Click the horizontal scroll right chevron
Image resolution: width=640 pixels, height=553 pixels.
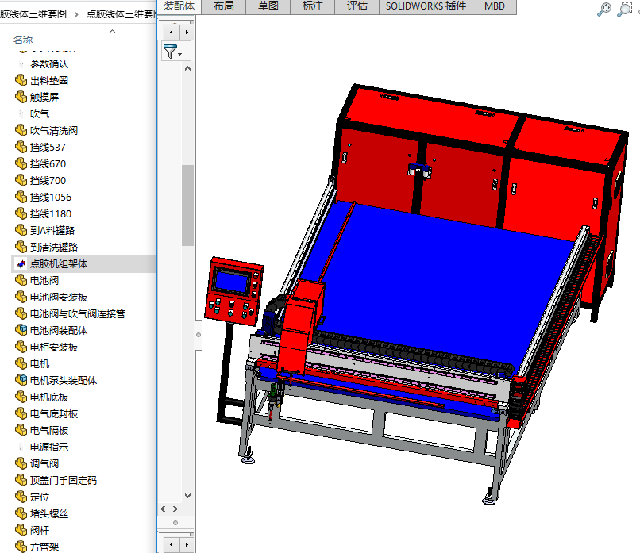point(175,509)
